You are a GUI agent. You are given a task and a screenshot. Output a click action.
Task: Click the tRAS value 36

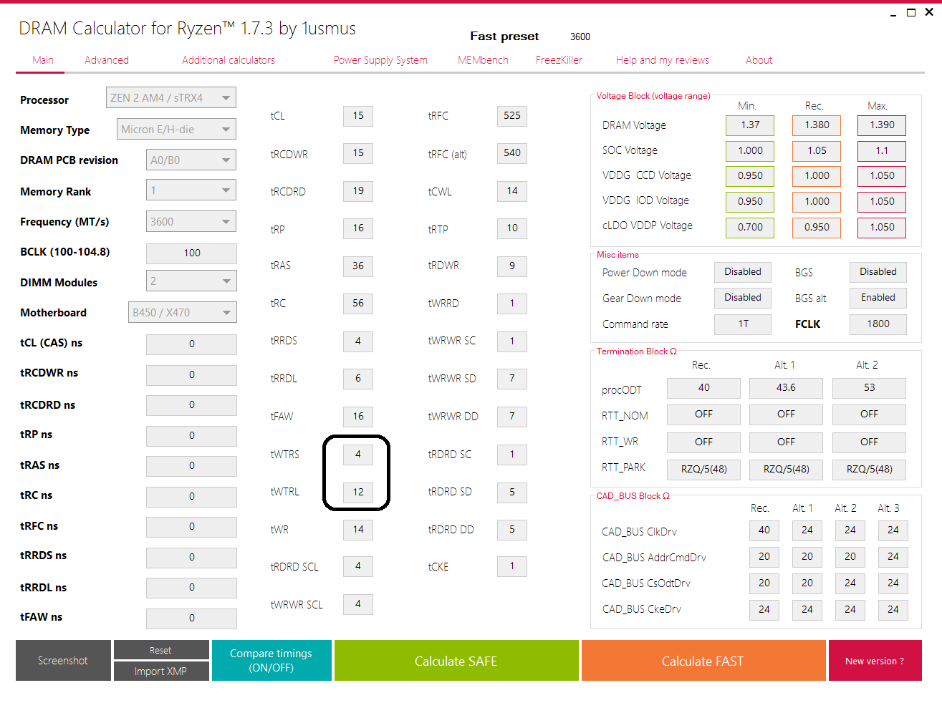(358, 266)
